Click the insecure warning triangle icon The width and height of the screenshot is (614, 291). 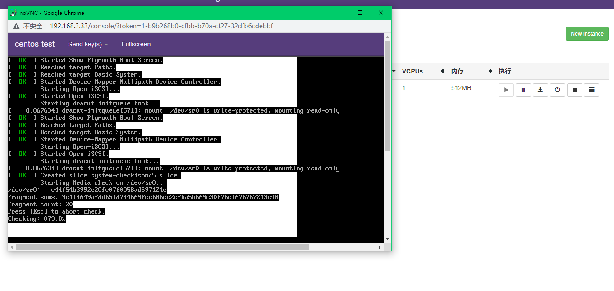(x=16, y=26)
